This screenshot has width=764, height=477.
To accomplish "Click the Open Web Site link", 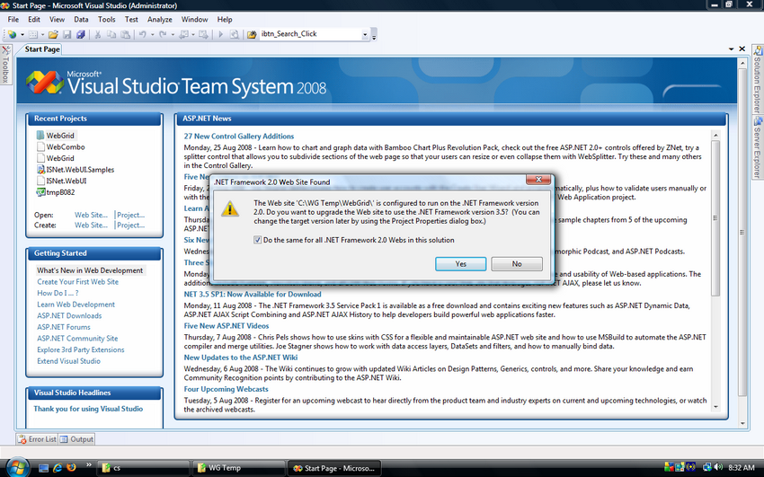I will point(91,215).
